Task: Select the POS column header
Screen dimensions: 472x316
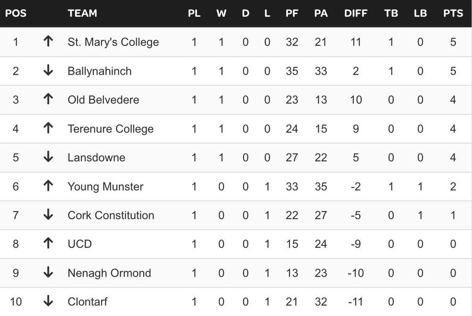Action: tap(16, 13)
